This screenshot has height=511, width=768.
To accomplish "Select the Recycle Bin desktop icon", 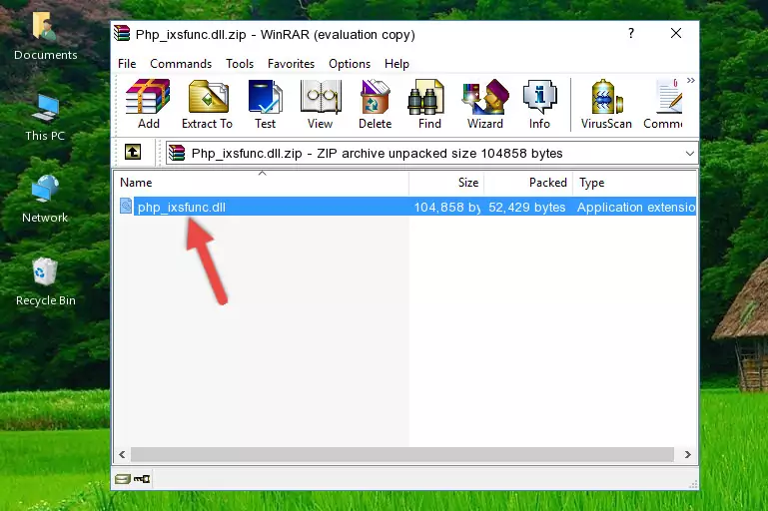I will click(x=45, y=281).
